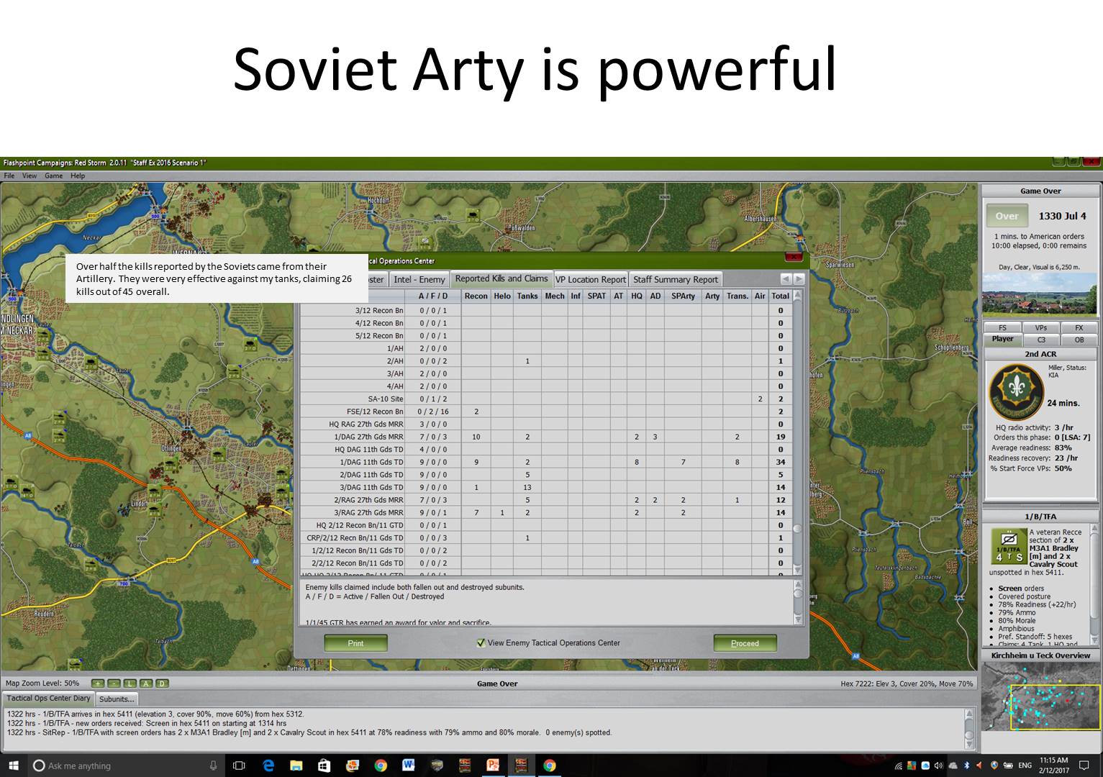Click the Over game status button
Screen dimensions: 1103x777
(x=1007, y=216)
